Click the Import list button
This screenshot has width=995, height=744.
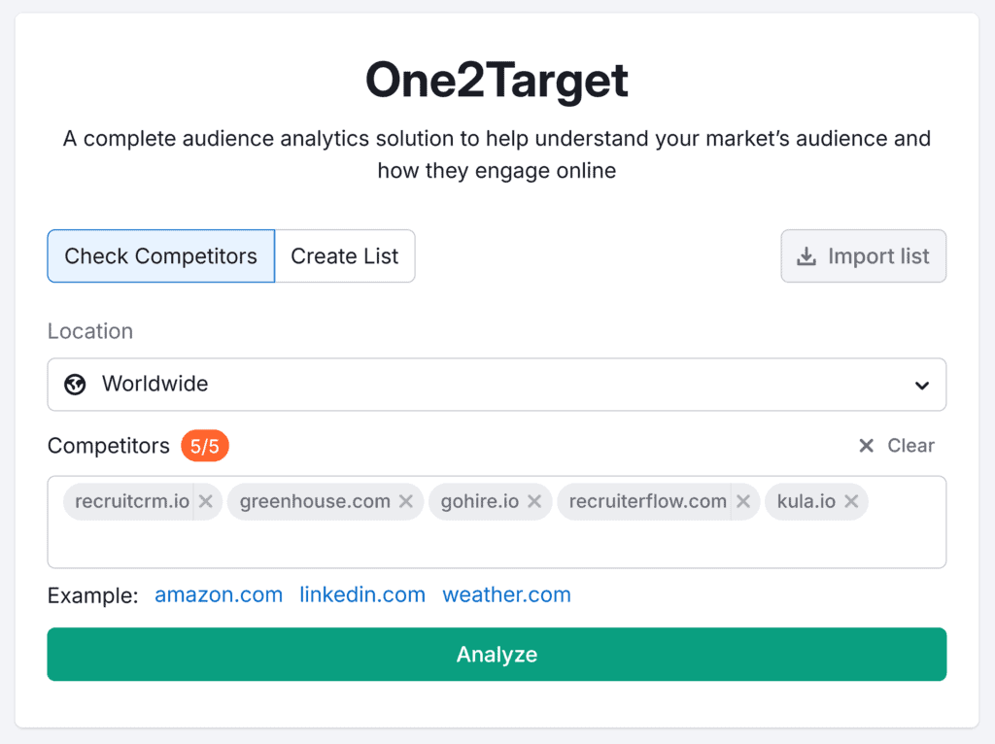pos(863,256)
